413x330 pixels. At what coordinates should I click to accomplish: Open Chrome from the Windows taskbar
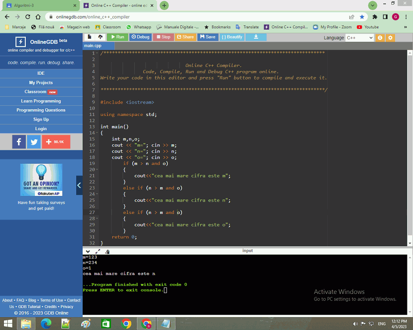[x=126, y=324]
